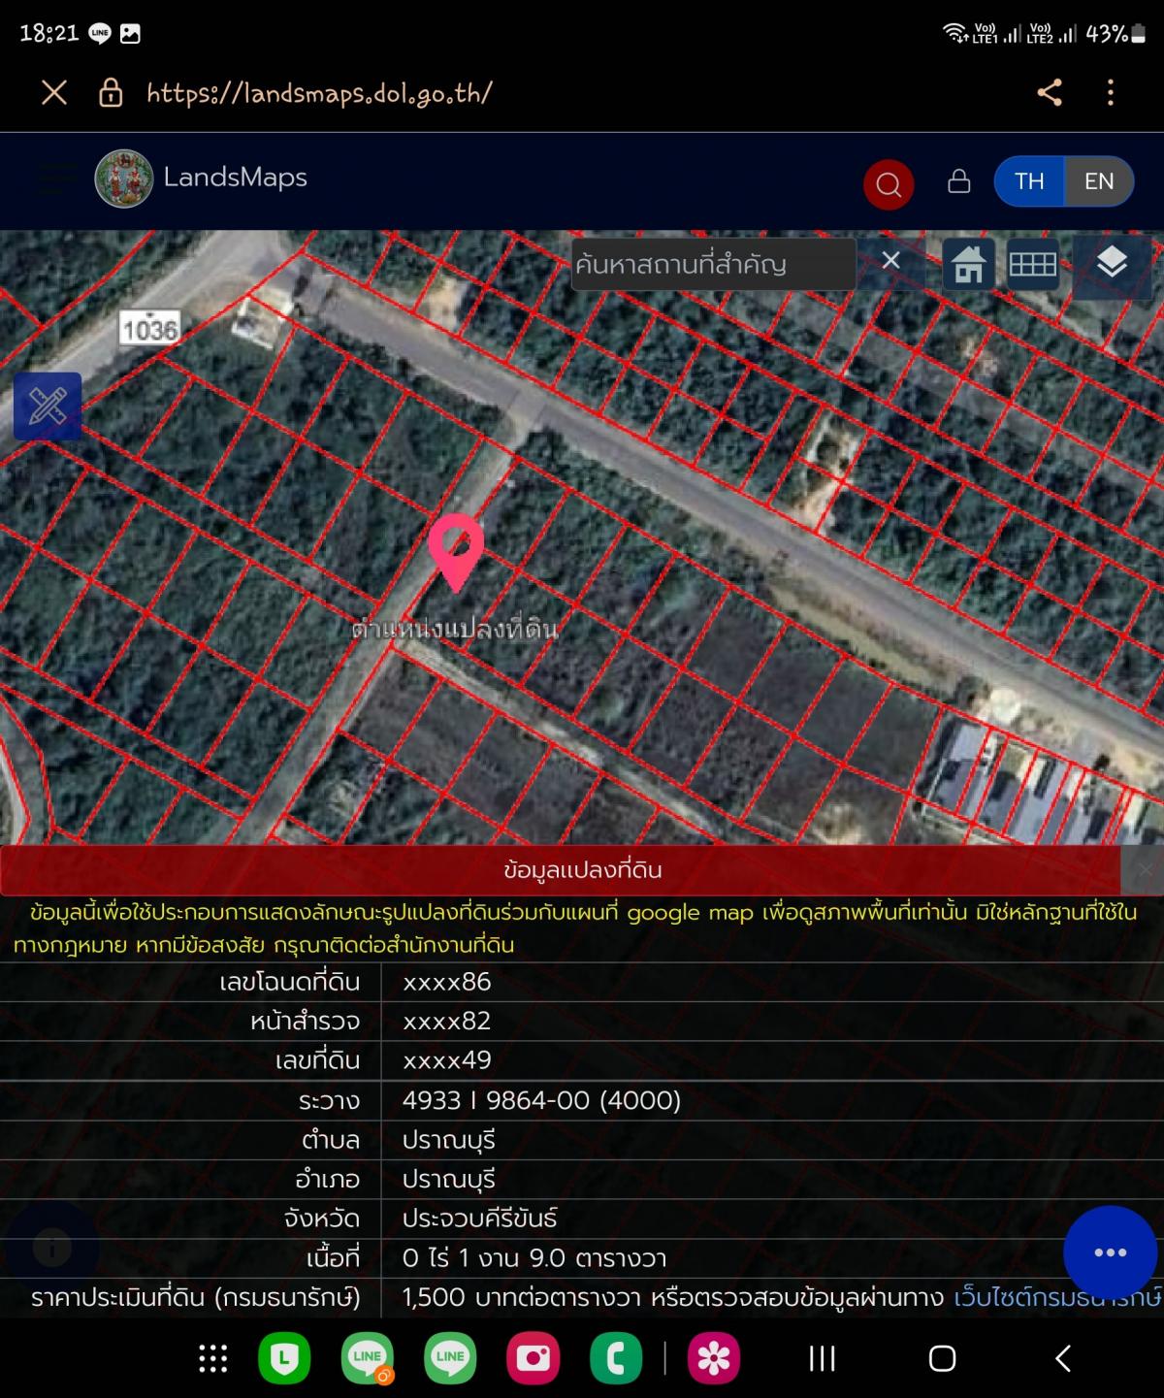Select the measurement ruler and pencil tool
The image size is (1164, 1398).
(x=48, y=406)
